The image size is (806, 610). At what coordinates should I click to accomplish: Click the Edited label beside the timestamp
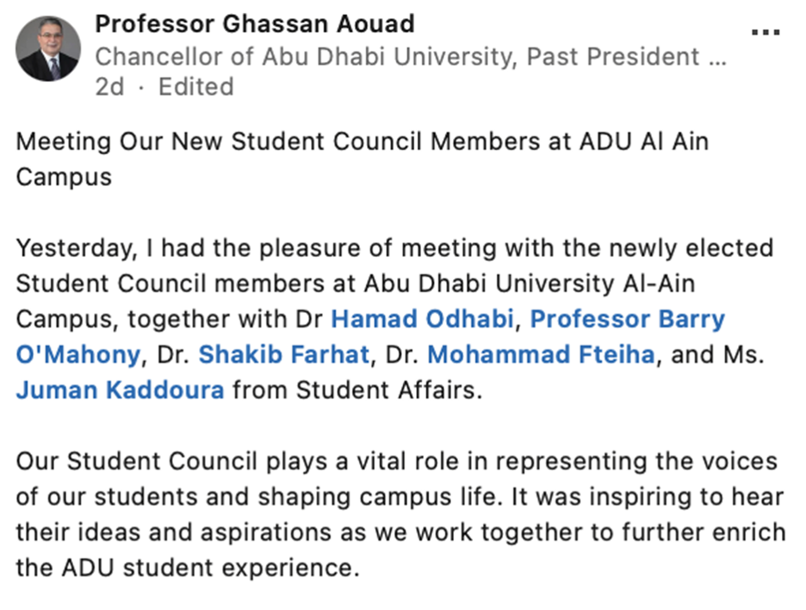pos(195,87)
